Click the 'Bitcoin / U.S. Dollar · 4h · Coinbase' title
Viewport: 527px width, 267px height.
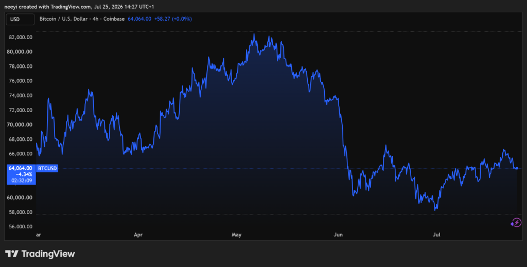click(82, 19)
